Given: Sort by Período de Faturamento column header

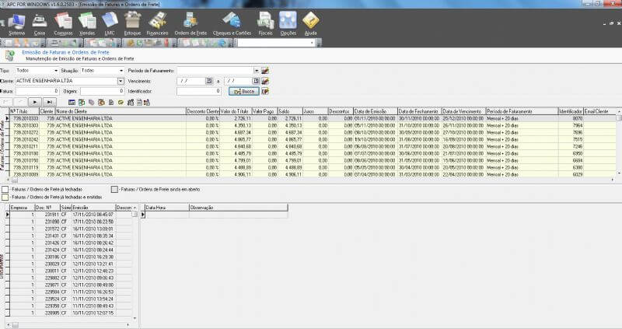Looking at the screenshot, I should 522,111.
